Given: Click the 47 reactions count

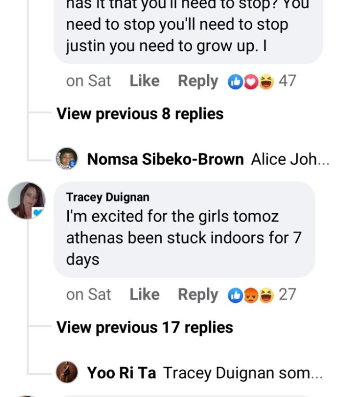Looking at the screenshot, I should point(287,81).
